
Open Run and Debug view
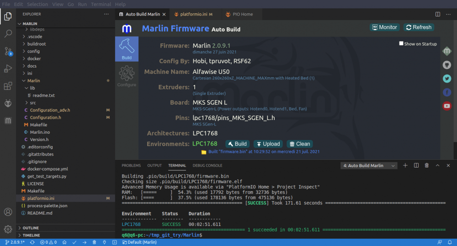click(x=8, y=69)
